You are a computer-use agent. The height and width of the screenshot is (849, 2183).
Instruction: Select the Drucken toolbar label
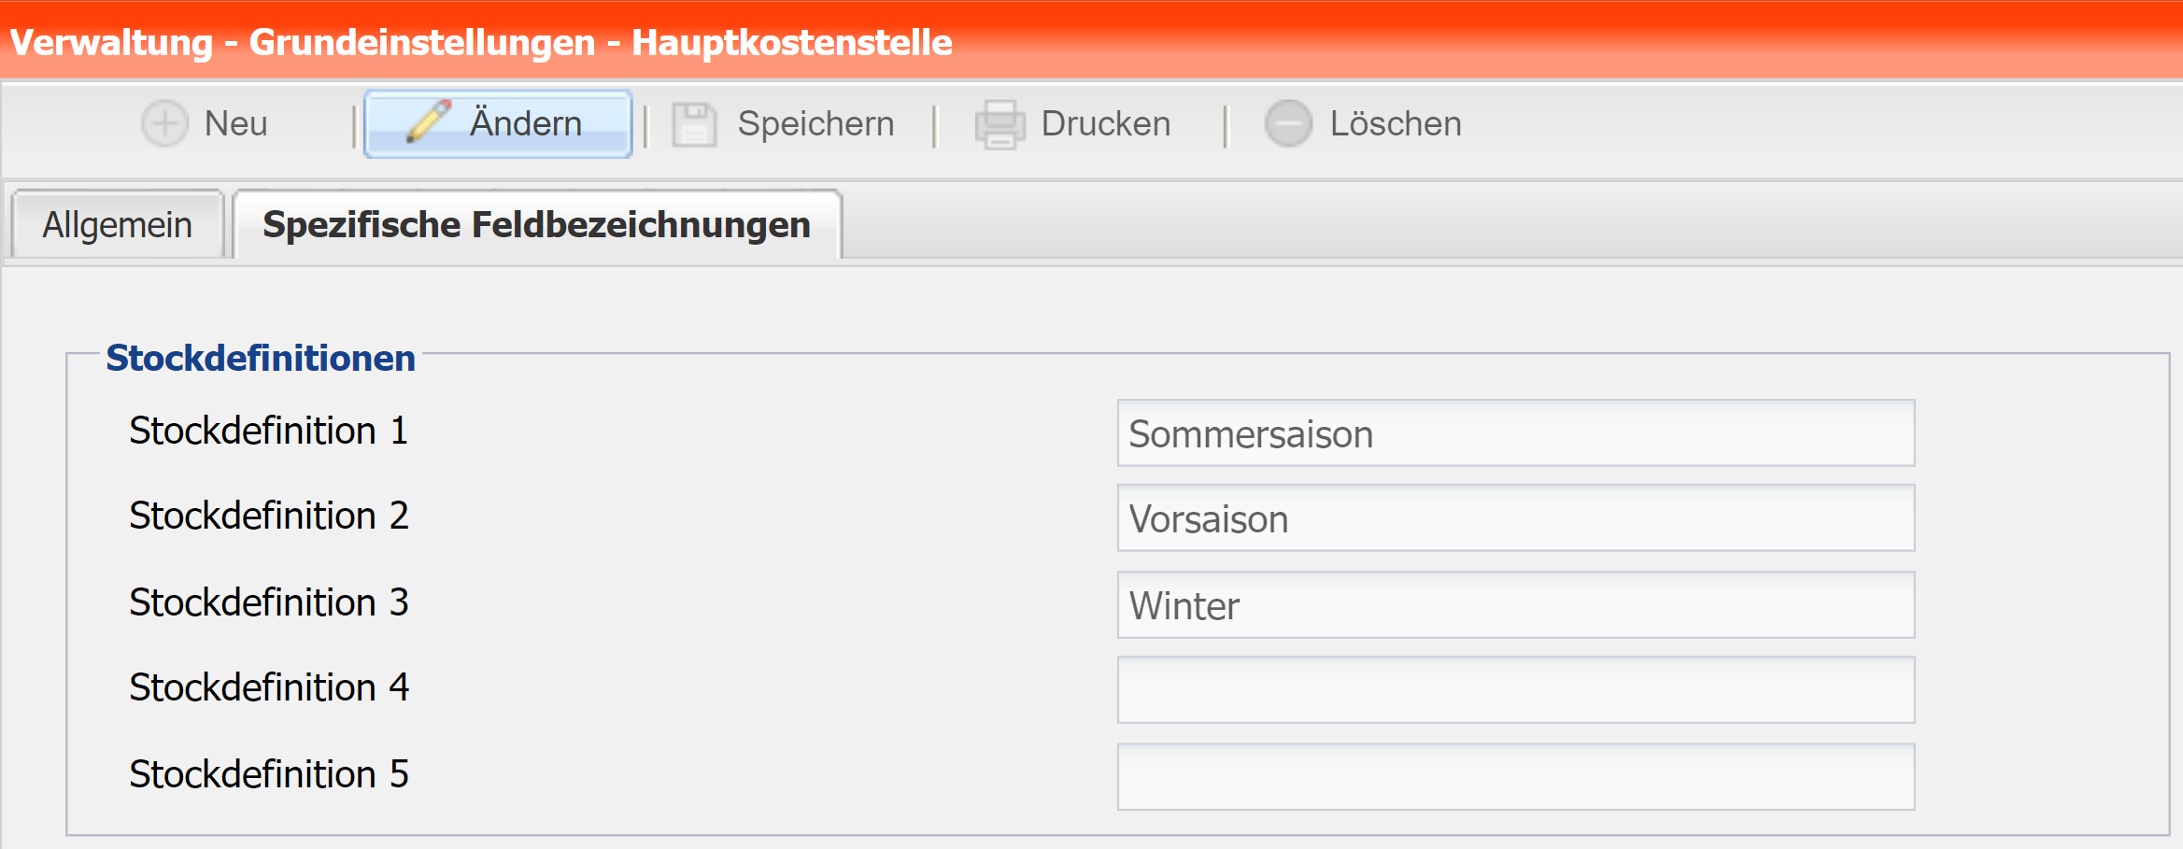click(x=1105, y=124)
